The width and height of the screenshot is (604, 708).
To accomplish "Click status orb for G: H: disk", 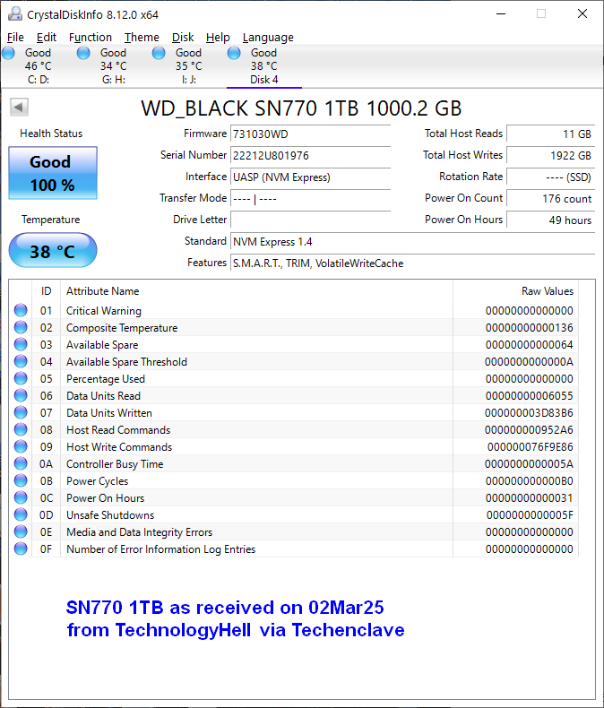I will (x=83, y=53).
